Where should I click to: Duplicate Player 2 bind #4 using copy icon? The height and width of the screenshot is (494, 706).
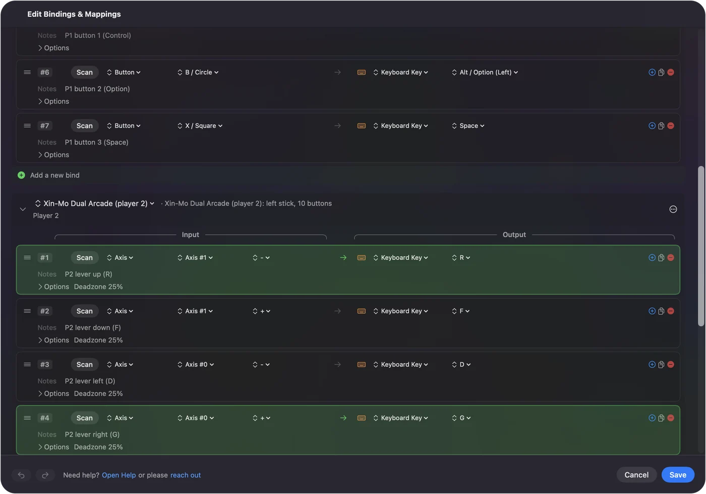661,418
